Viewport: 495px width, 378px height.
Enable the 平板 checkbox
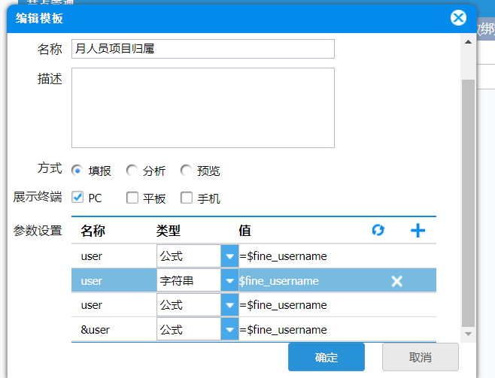pos(132,198)
